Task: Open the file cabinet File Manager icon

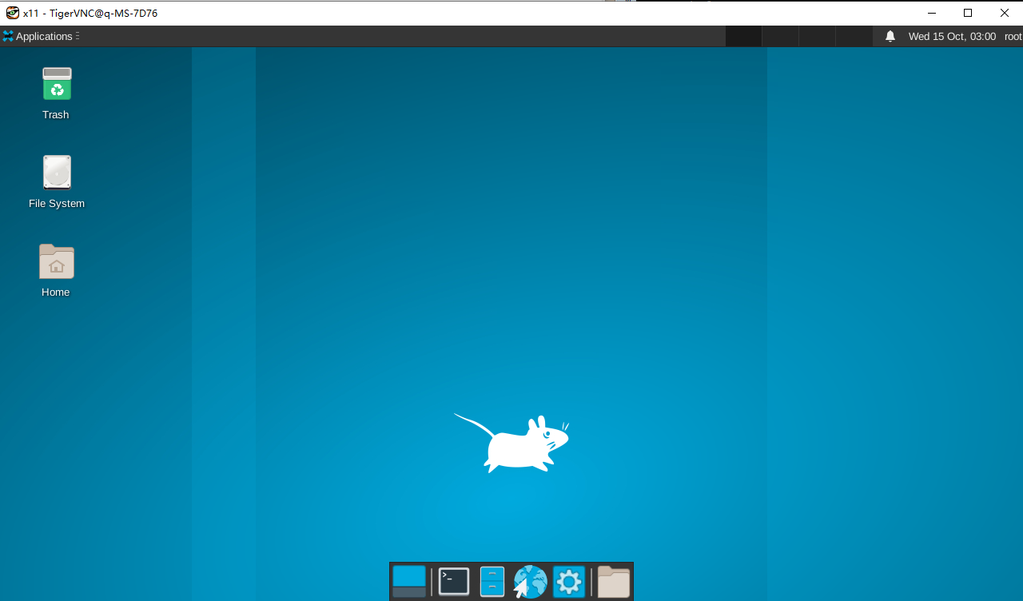Action: [x=492, y=582]
